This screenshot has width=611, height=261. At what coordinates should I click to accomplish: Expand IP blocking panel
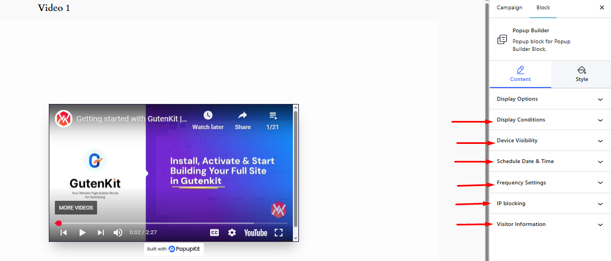coord(550,204)
